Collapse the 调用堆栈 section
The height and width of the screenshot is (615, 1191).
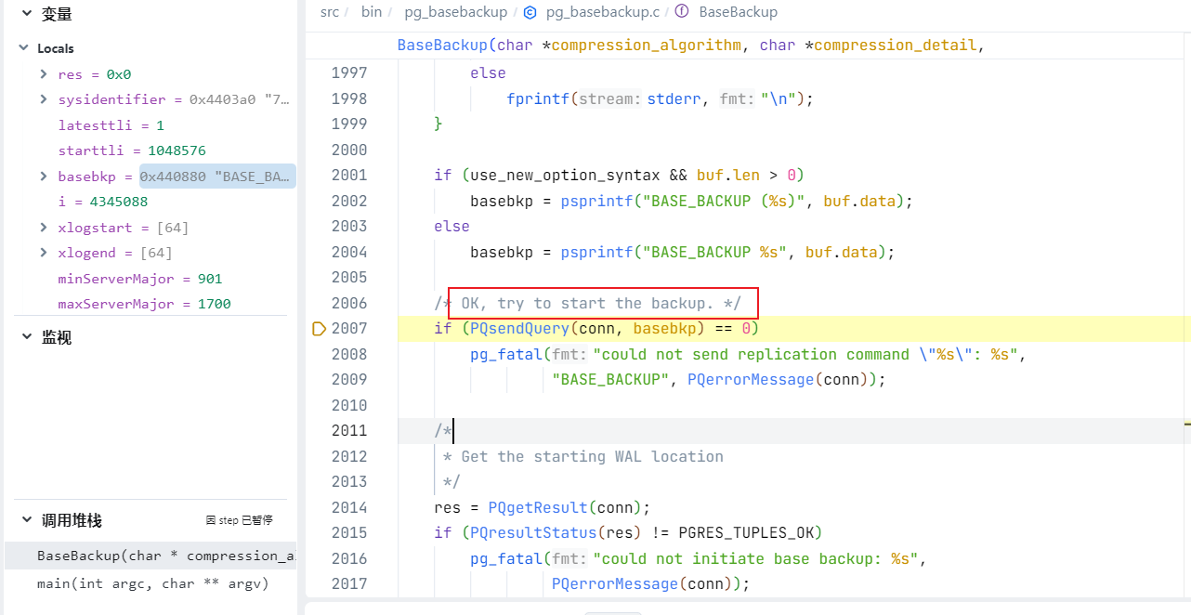click(26, 520)
